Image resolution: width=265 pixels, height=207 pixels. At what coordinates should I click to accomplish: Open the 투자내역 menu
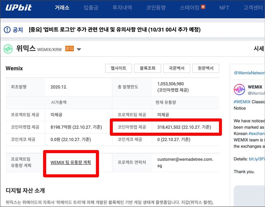122,8
